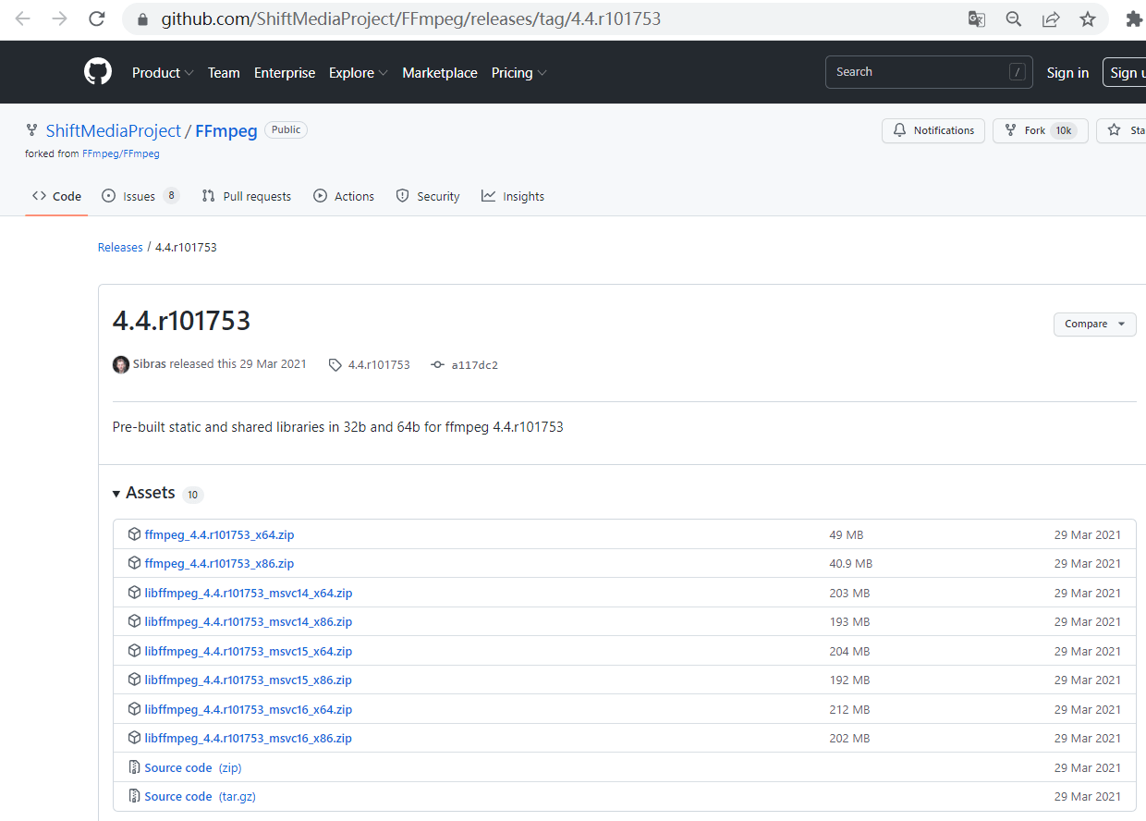This screenshot has width=1146, height=821.
Task: Click the fork icon beside ShiftMediaProject
Action: click(32, 130)
